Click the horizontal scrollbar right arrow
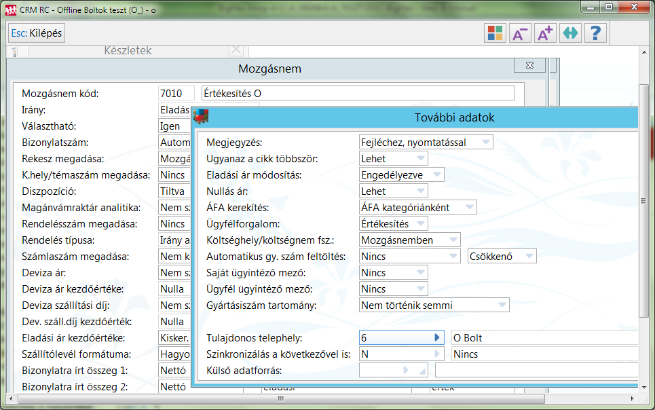Viewport: 655px width, 410px height. [x=633, y=398]
